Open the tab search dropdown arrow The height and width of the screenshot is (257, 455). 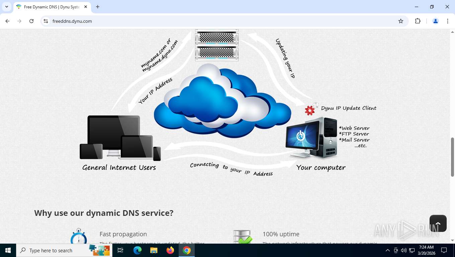[x=7, y=7]
